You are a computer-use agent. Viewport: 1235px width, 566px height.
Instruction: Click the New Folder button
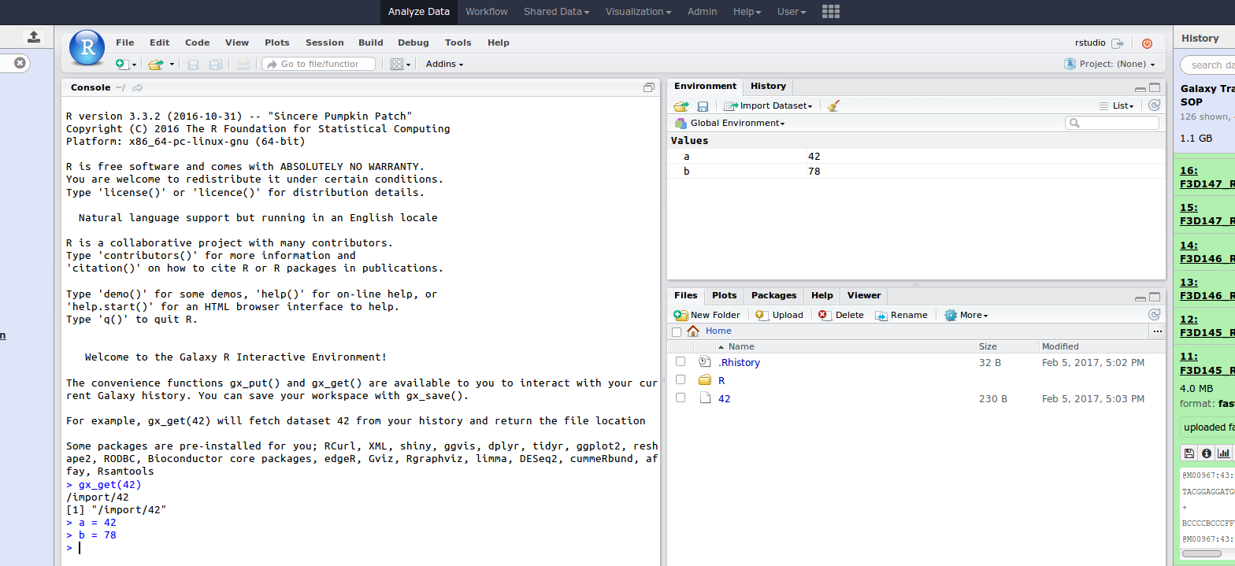click(707, 315)
